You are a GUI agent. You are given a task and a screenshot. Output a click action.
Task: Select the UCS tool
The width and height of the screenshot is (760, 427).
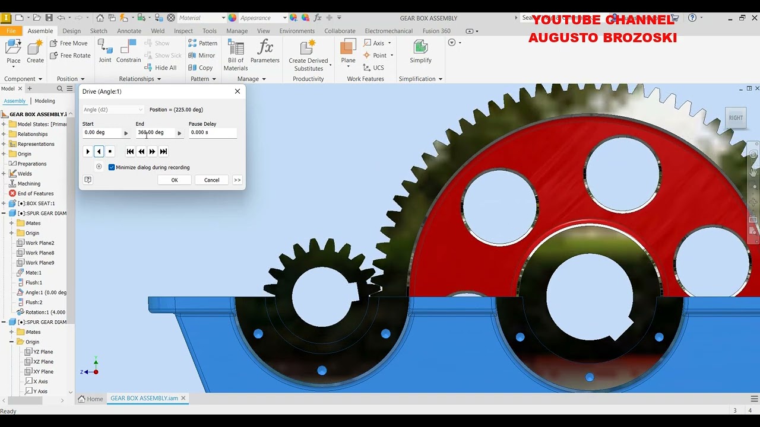tap(373, 68)
